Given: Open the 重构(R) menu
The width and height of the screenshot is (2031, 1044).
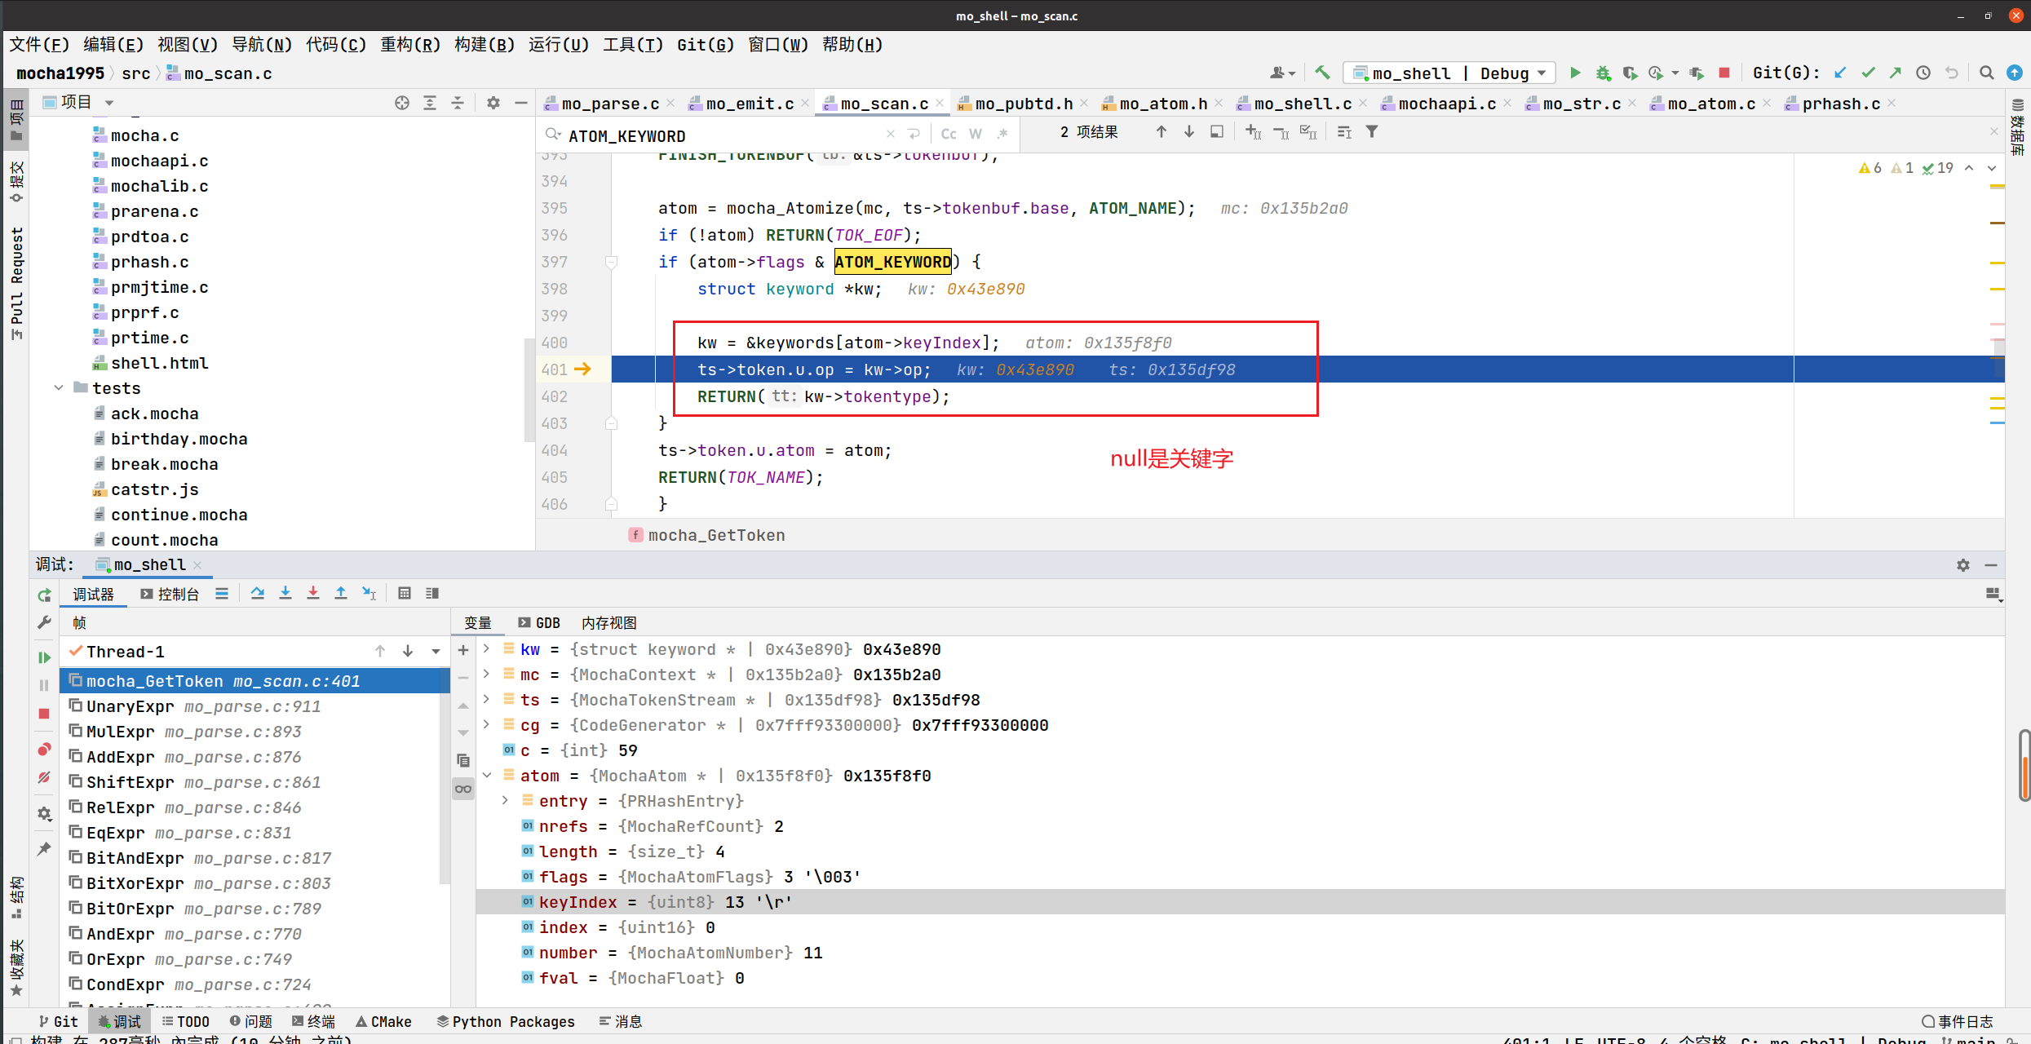Looking at the screenshot, I should [410, 45].
